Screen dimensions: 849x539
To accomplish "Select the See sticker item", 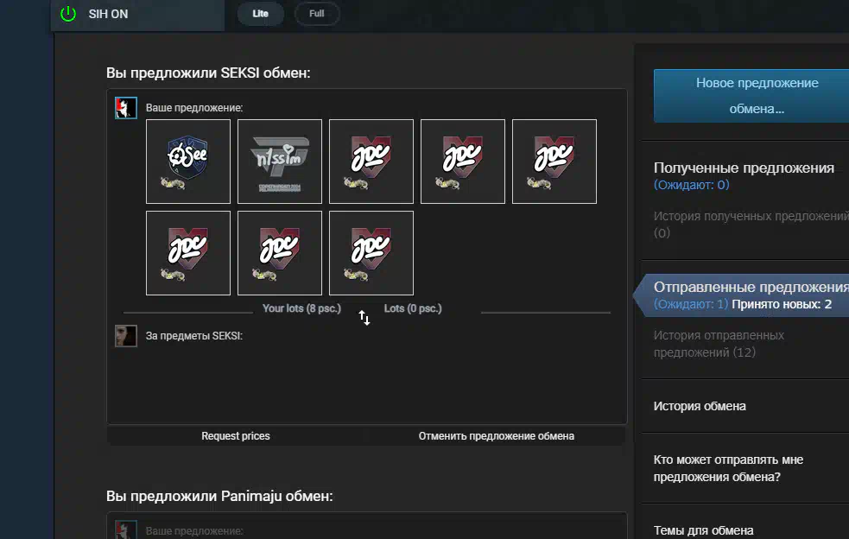I will click(188, 162).
